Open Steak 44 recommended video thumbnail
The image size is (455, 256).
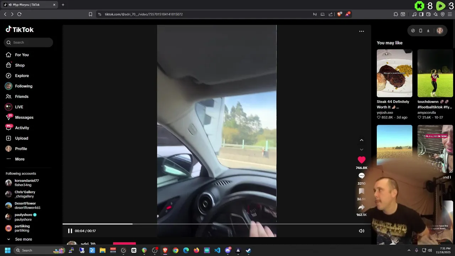395,73
